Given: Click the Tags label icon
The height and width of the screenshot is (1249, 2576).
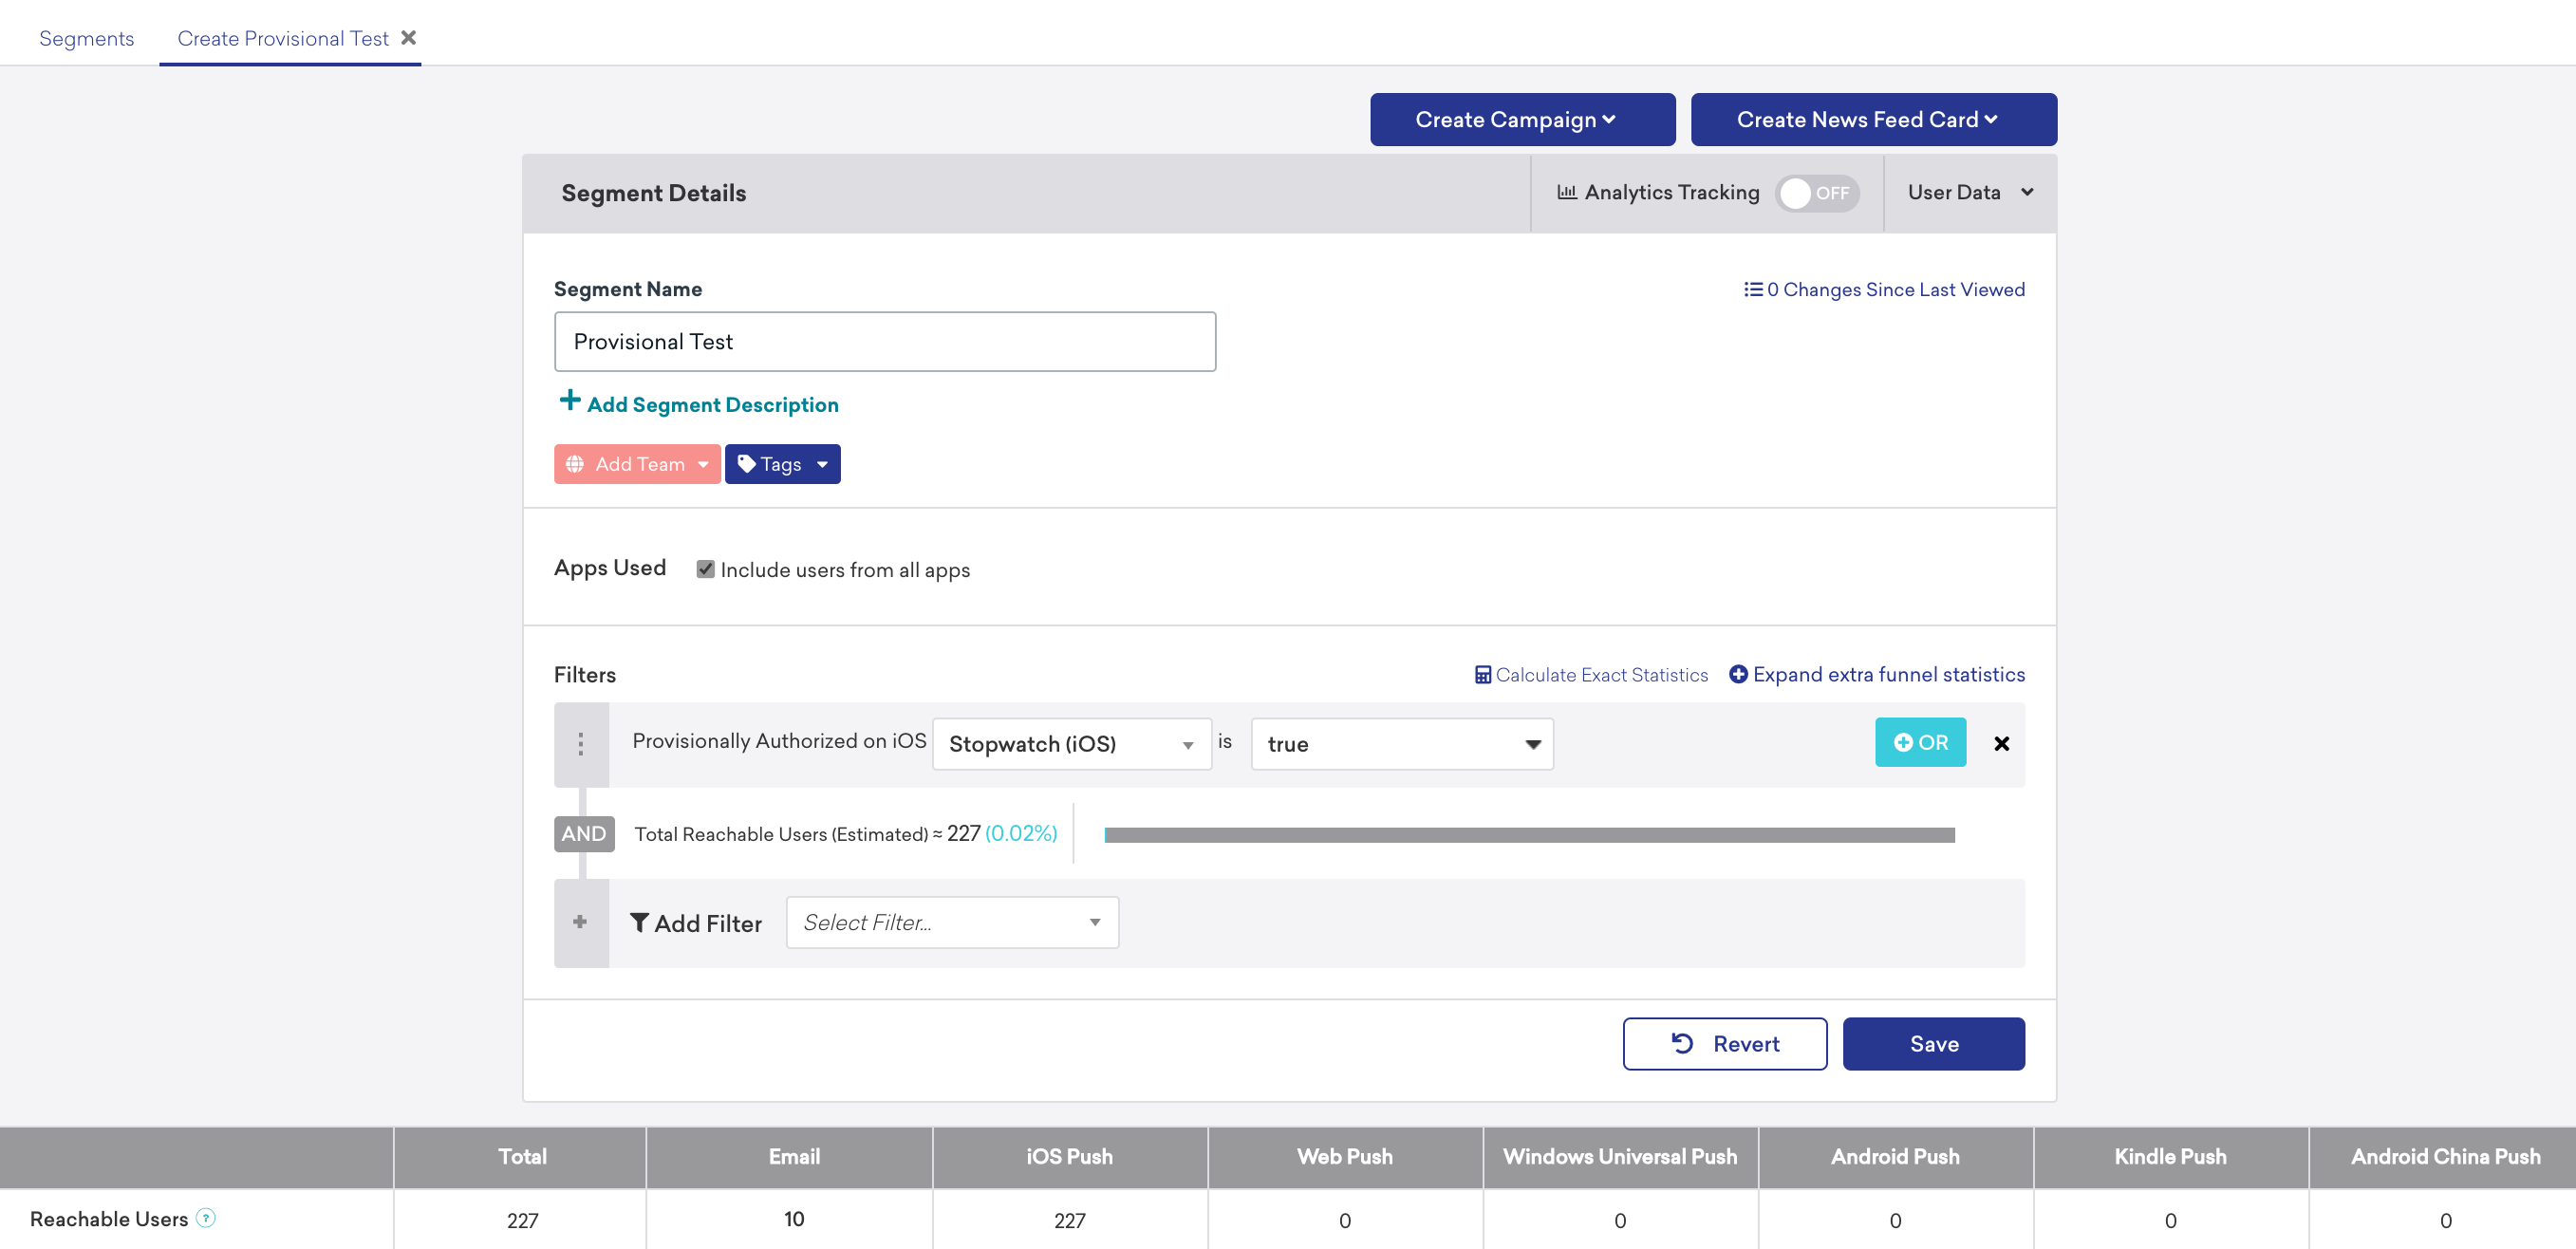Looking at the screenshot, I should click(748, 462).
